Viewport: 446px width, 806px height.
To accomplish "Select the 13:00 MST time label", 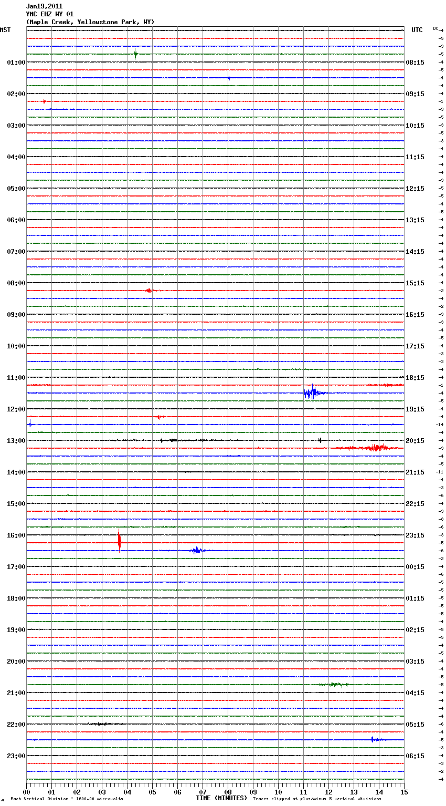I will 16,441.
